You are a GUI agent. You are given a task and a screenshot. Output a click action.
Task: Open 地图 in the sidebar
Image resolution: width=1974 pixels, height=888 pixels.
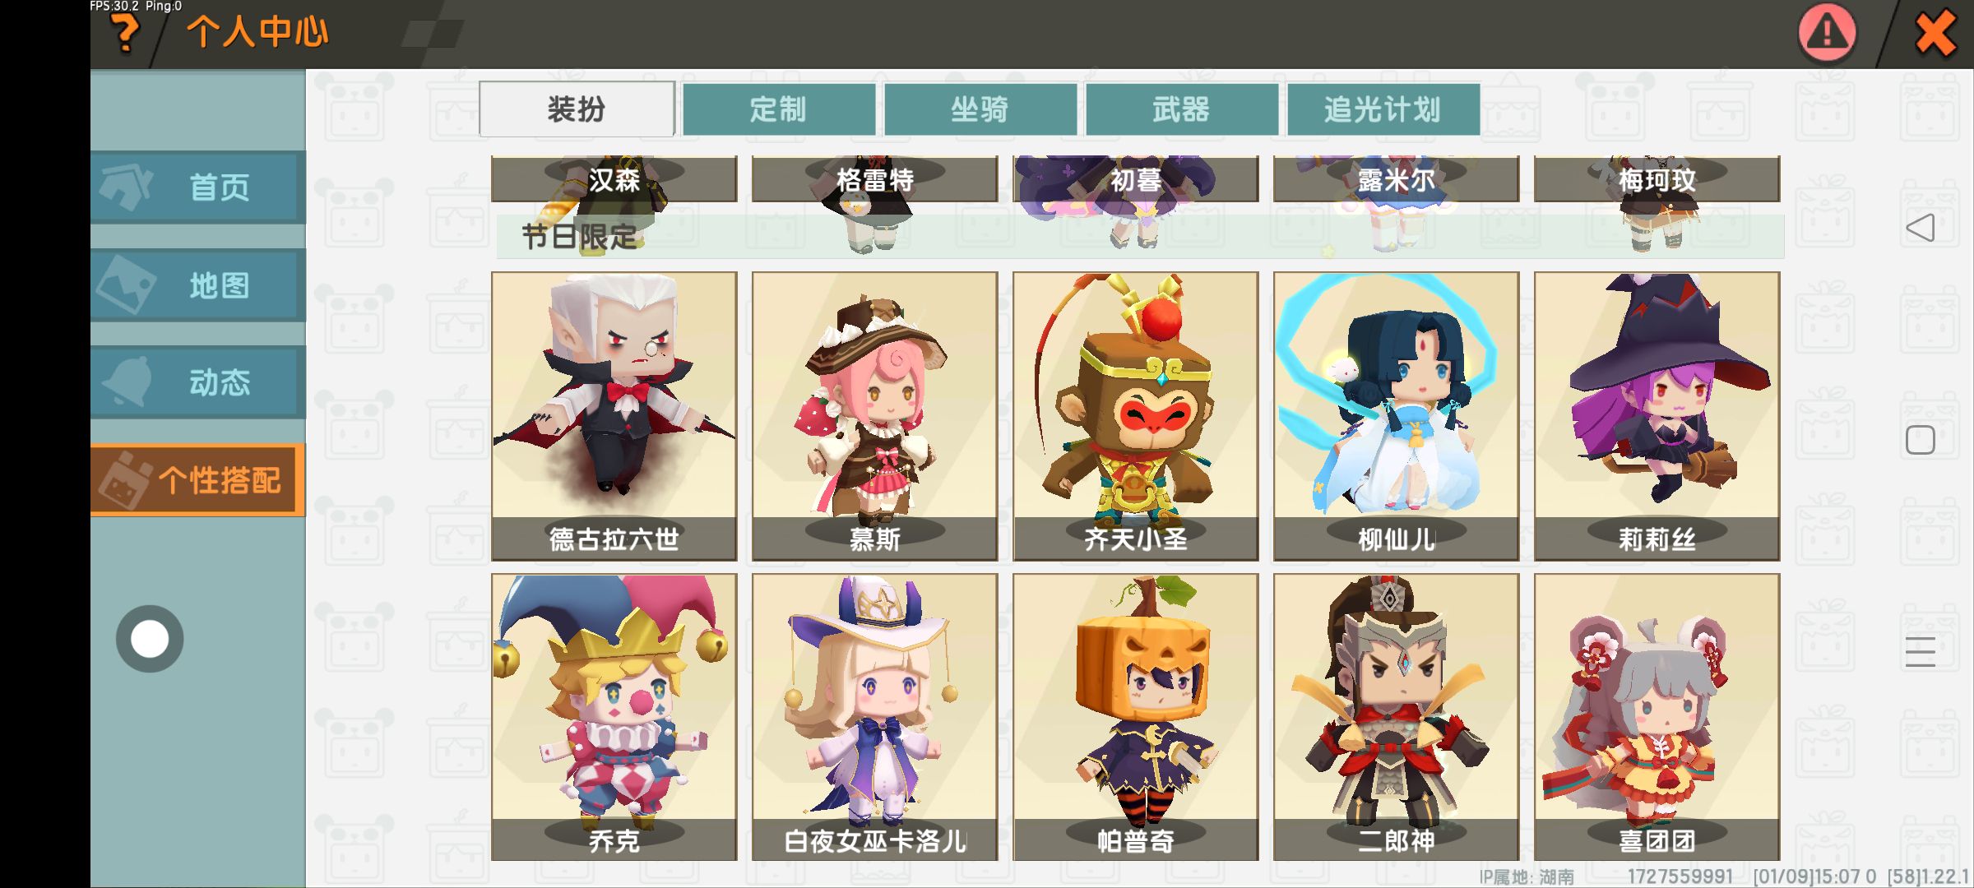coord(197,285)
